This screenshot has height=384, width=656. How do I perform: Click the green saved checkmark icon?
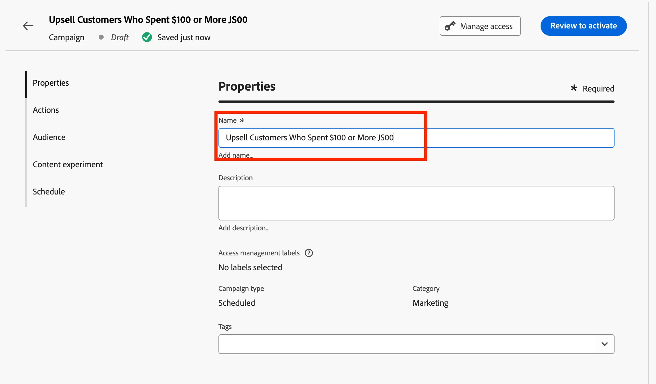147,37
